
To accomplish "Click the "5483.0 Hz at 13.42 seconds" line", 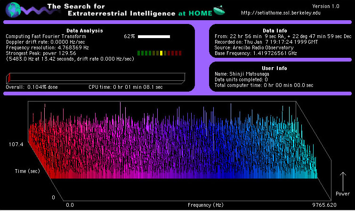I will click(70, 59).
